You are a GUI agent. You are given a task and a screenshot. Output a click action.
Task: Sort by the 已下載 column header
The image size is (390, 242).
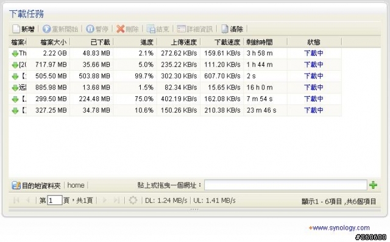pos(91,42)
